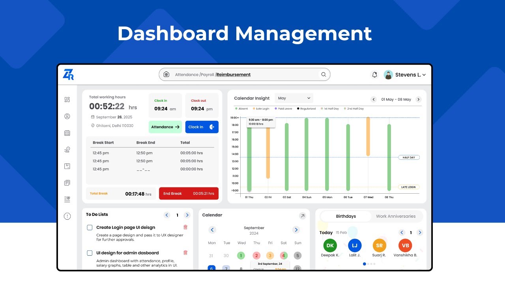
Task: Click the Clock In button
Action: [202, 127]
